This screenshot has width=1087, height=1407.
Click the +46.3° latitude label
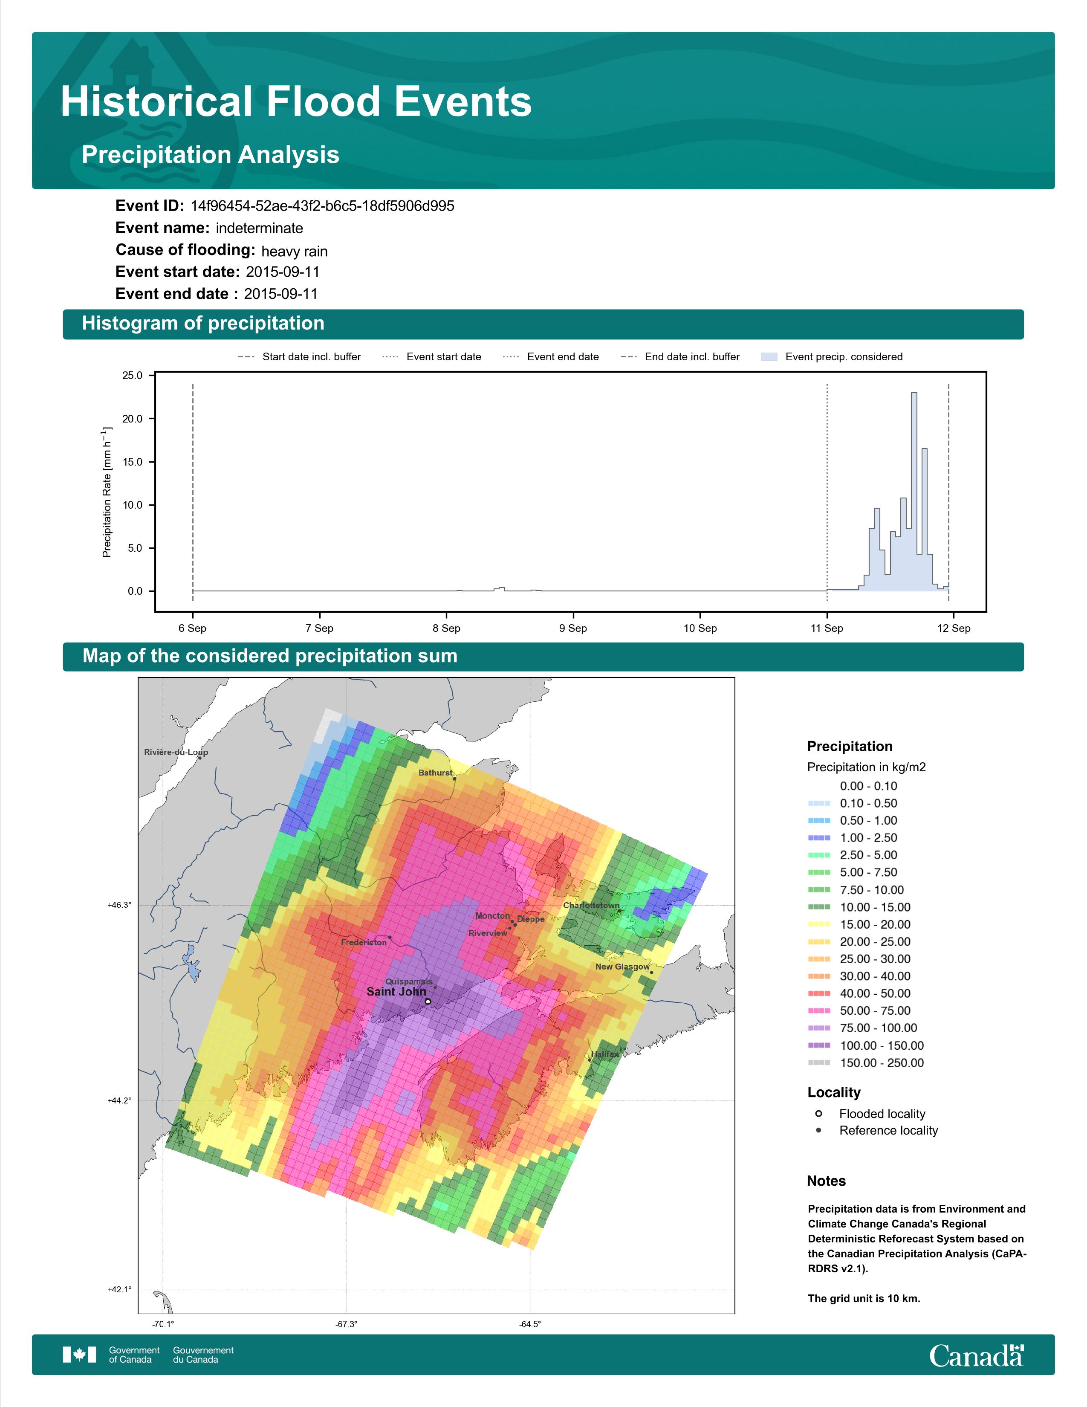119,905
